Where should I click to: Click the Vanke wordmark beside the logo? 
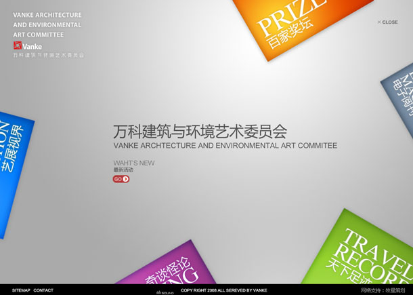(32, 46)
